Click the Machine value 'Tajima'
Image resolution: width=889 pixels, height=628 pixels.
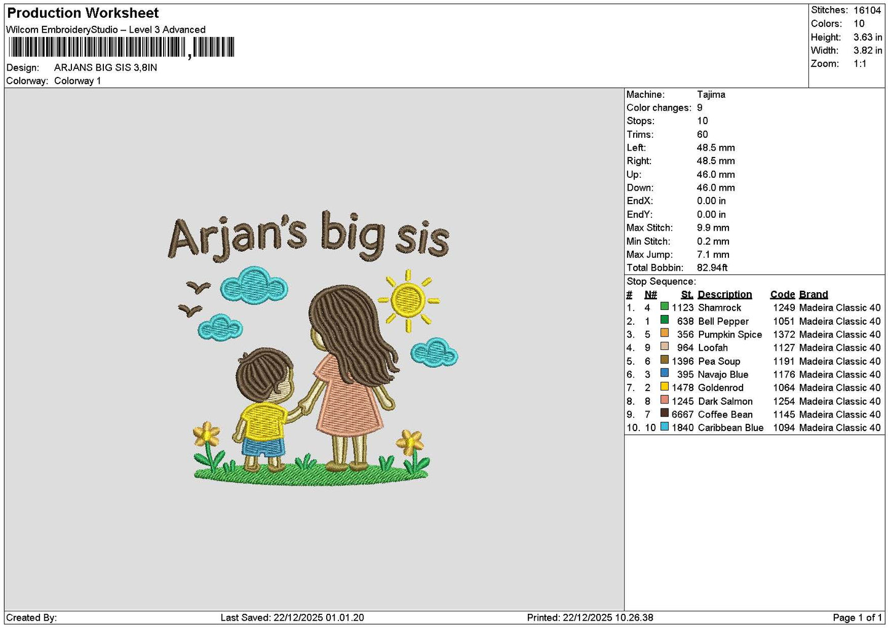coord(711,95)
